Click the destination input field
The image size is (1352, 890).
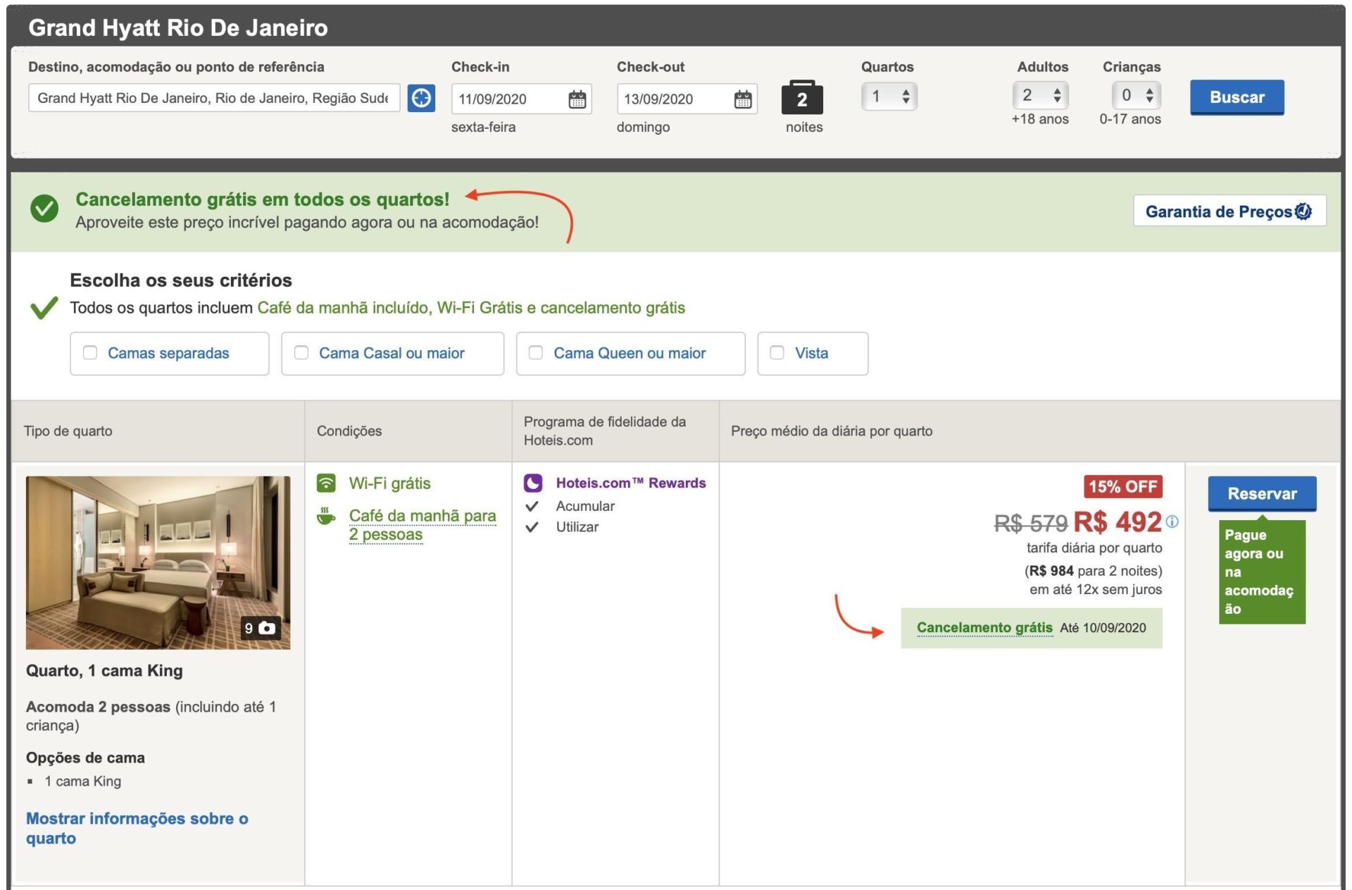click(x=214, y=98)
